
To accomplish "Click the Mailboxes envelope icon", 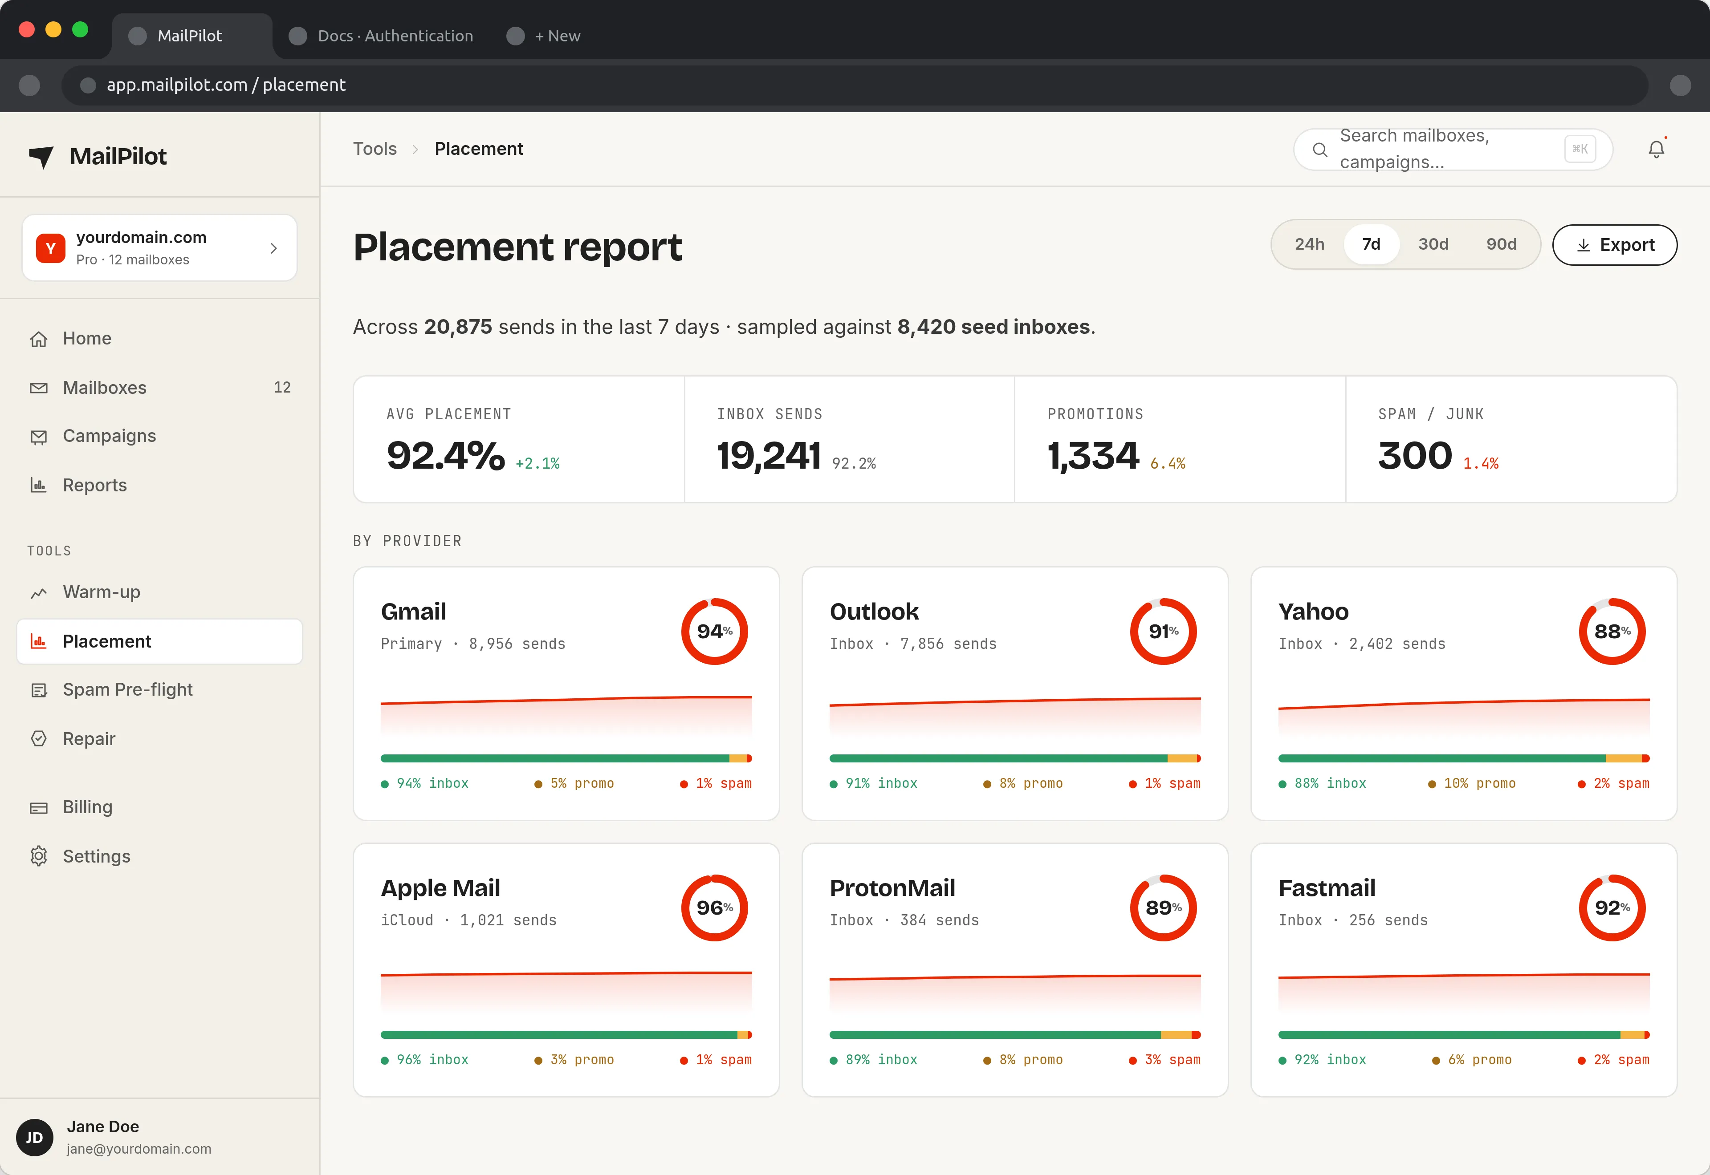I will 38,388.
